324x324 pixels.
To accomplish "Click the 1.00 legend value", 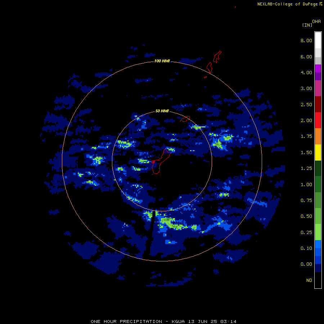I will 306,185.
